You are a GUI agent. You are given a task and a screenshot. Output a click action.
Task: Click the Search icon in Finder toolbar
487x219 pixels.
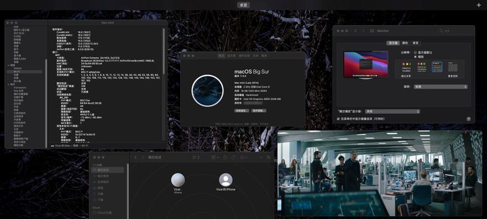tap(268, 158)
